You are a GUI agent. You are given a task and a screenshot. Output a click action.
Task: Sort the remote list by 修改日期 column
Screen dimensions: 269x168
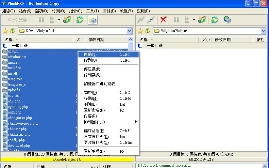223,40
